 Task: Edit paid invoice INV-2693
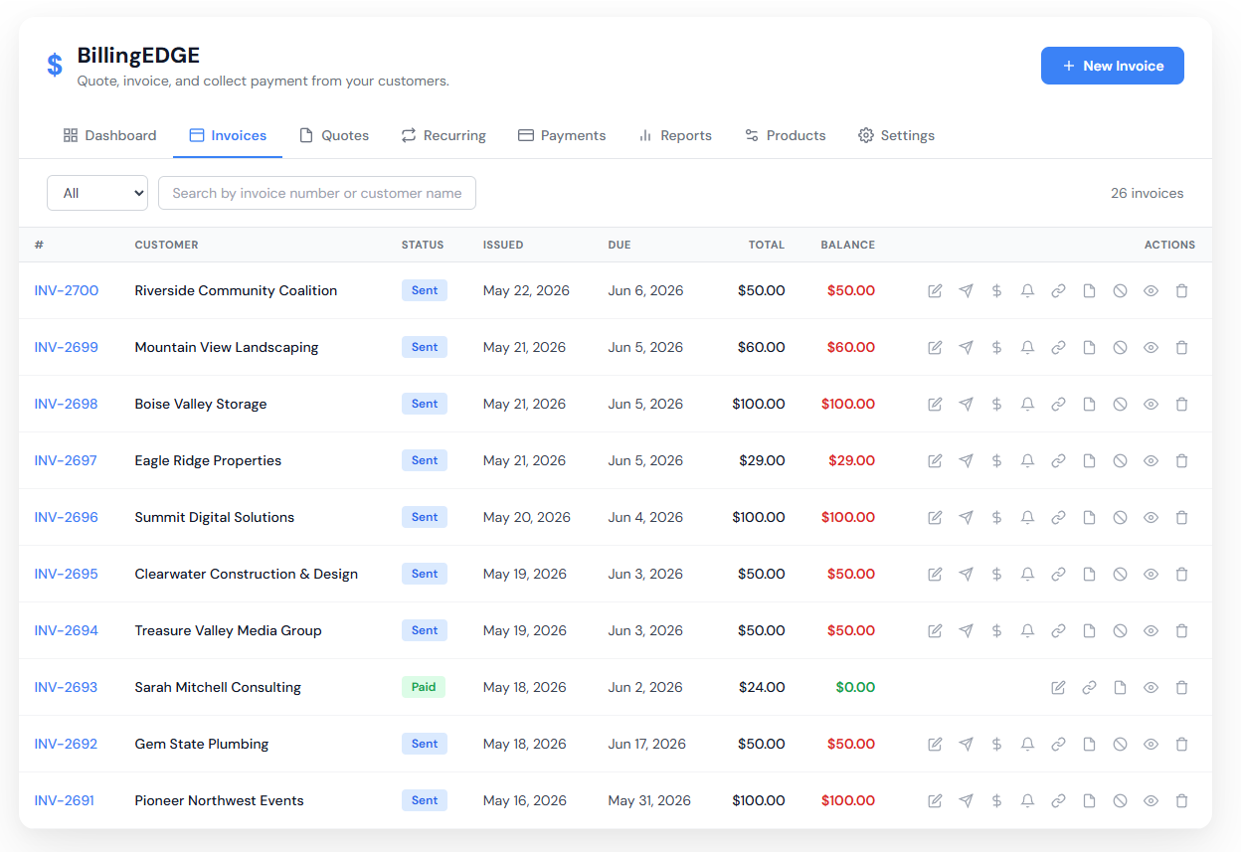click(x=1058, y=688)
